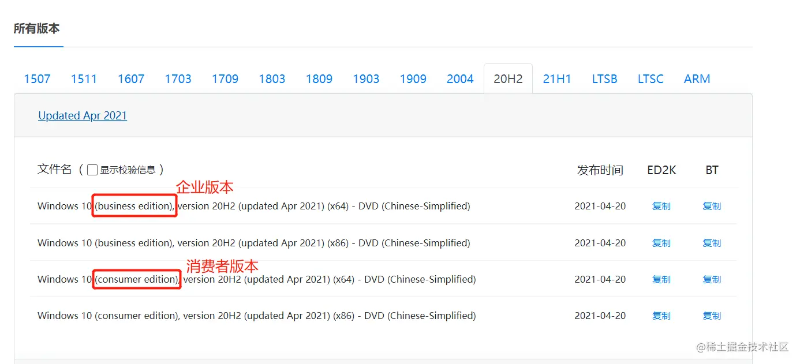Screen dimensions: 800x364
Task: Open the 1903 tab
Action: [x=366, y=79]
